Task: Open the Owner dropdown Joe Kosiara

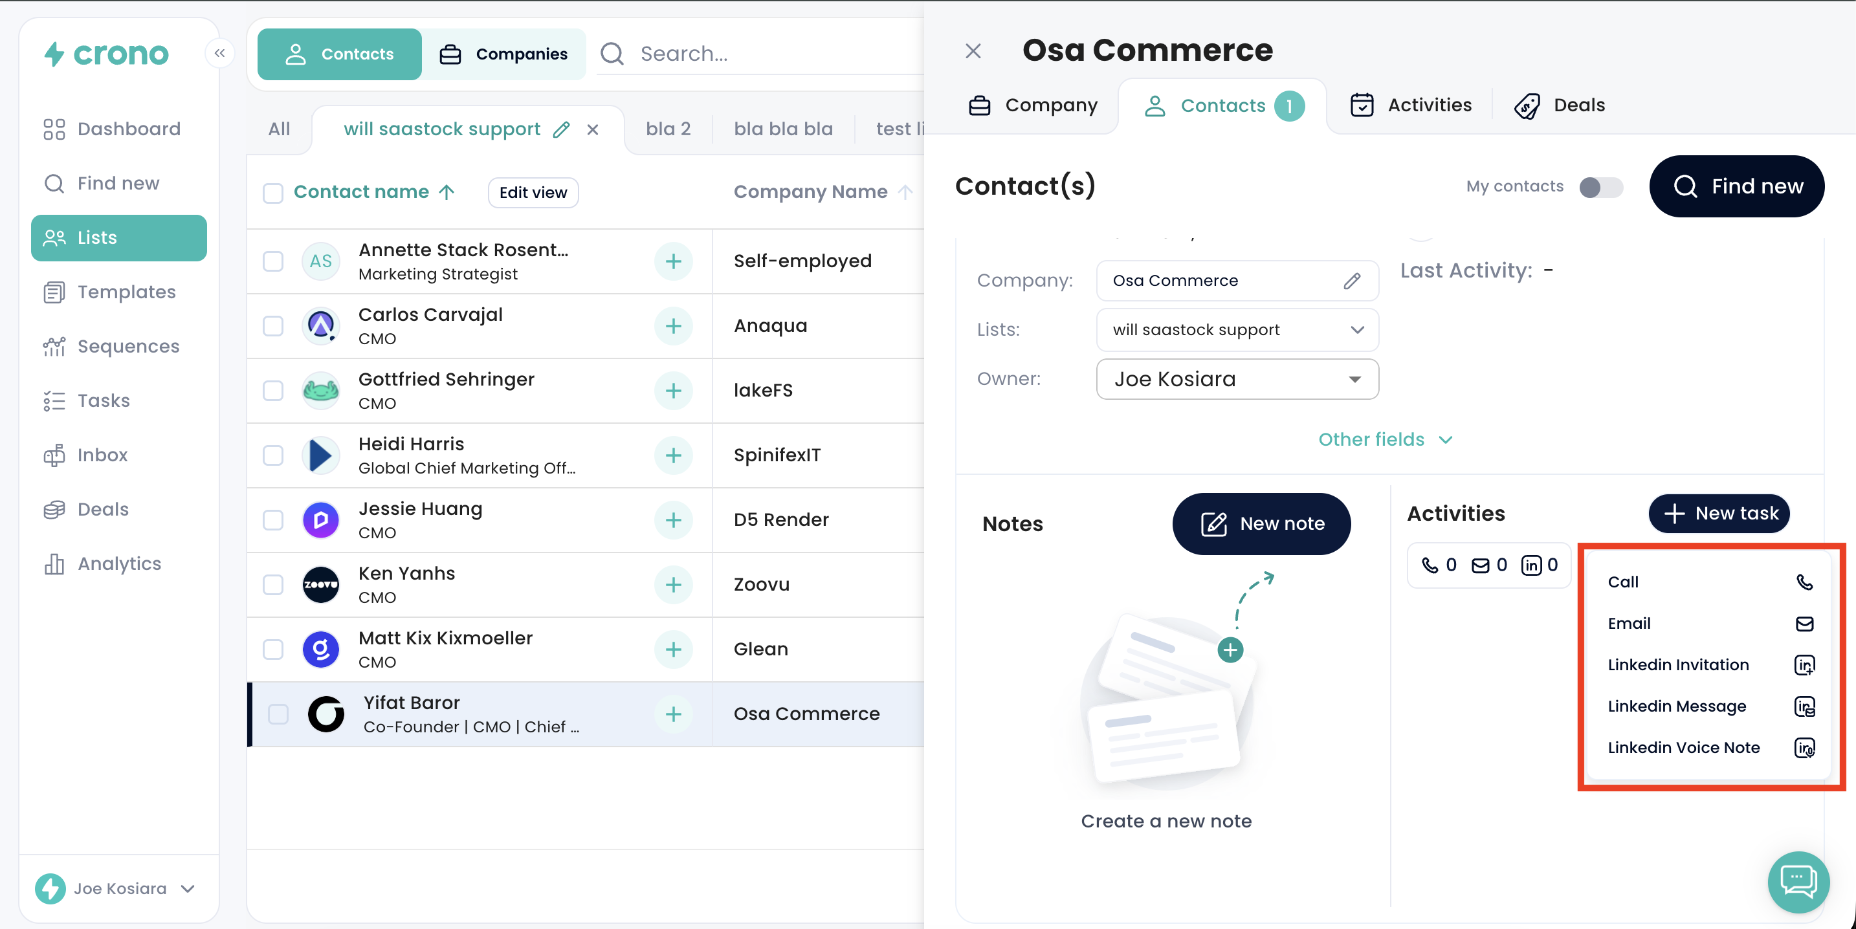Action: tap(1237, 380)
